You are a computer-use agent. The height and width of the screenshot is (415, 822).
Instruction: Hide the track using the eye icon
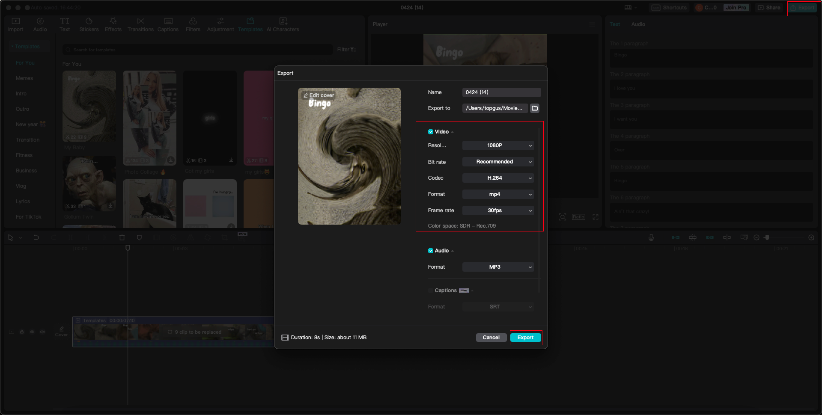point(32,332)
